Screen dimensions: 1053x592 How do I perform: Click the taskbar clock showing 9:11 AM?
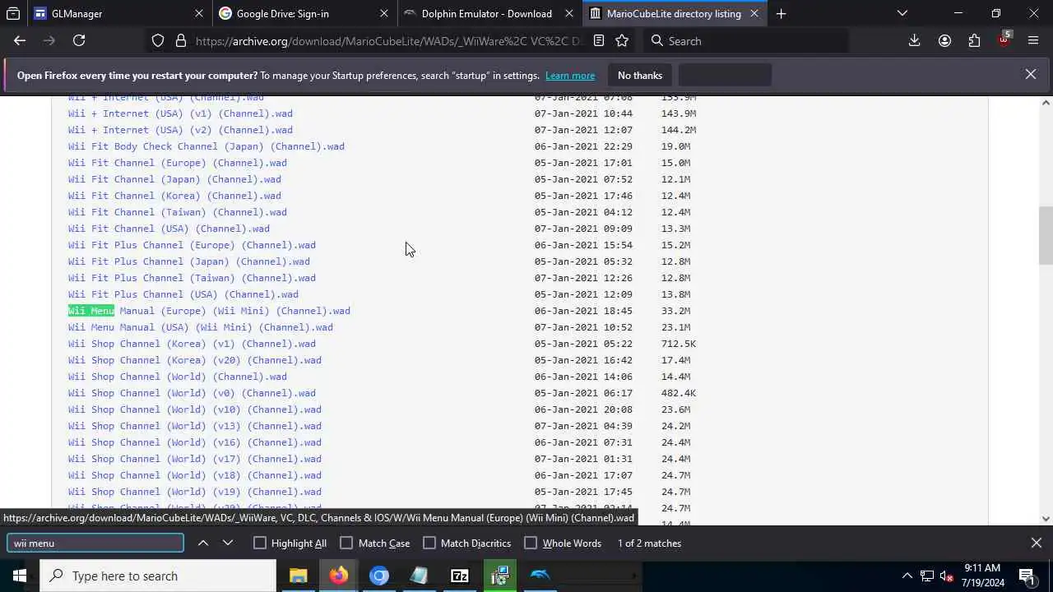point(981,576)
